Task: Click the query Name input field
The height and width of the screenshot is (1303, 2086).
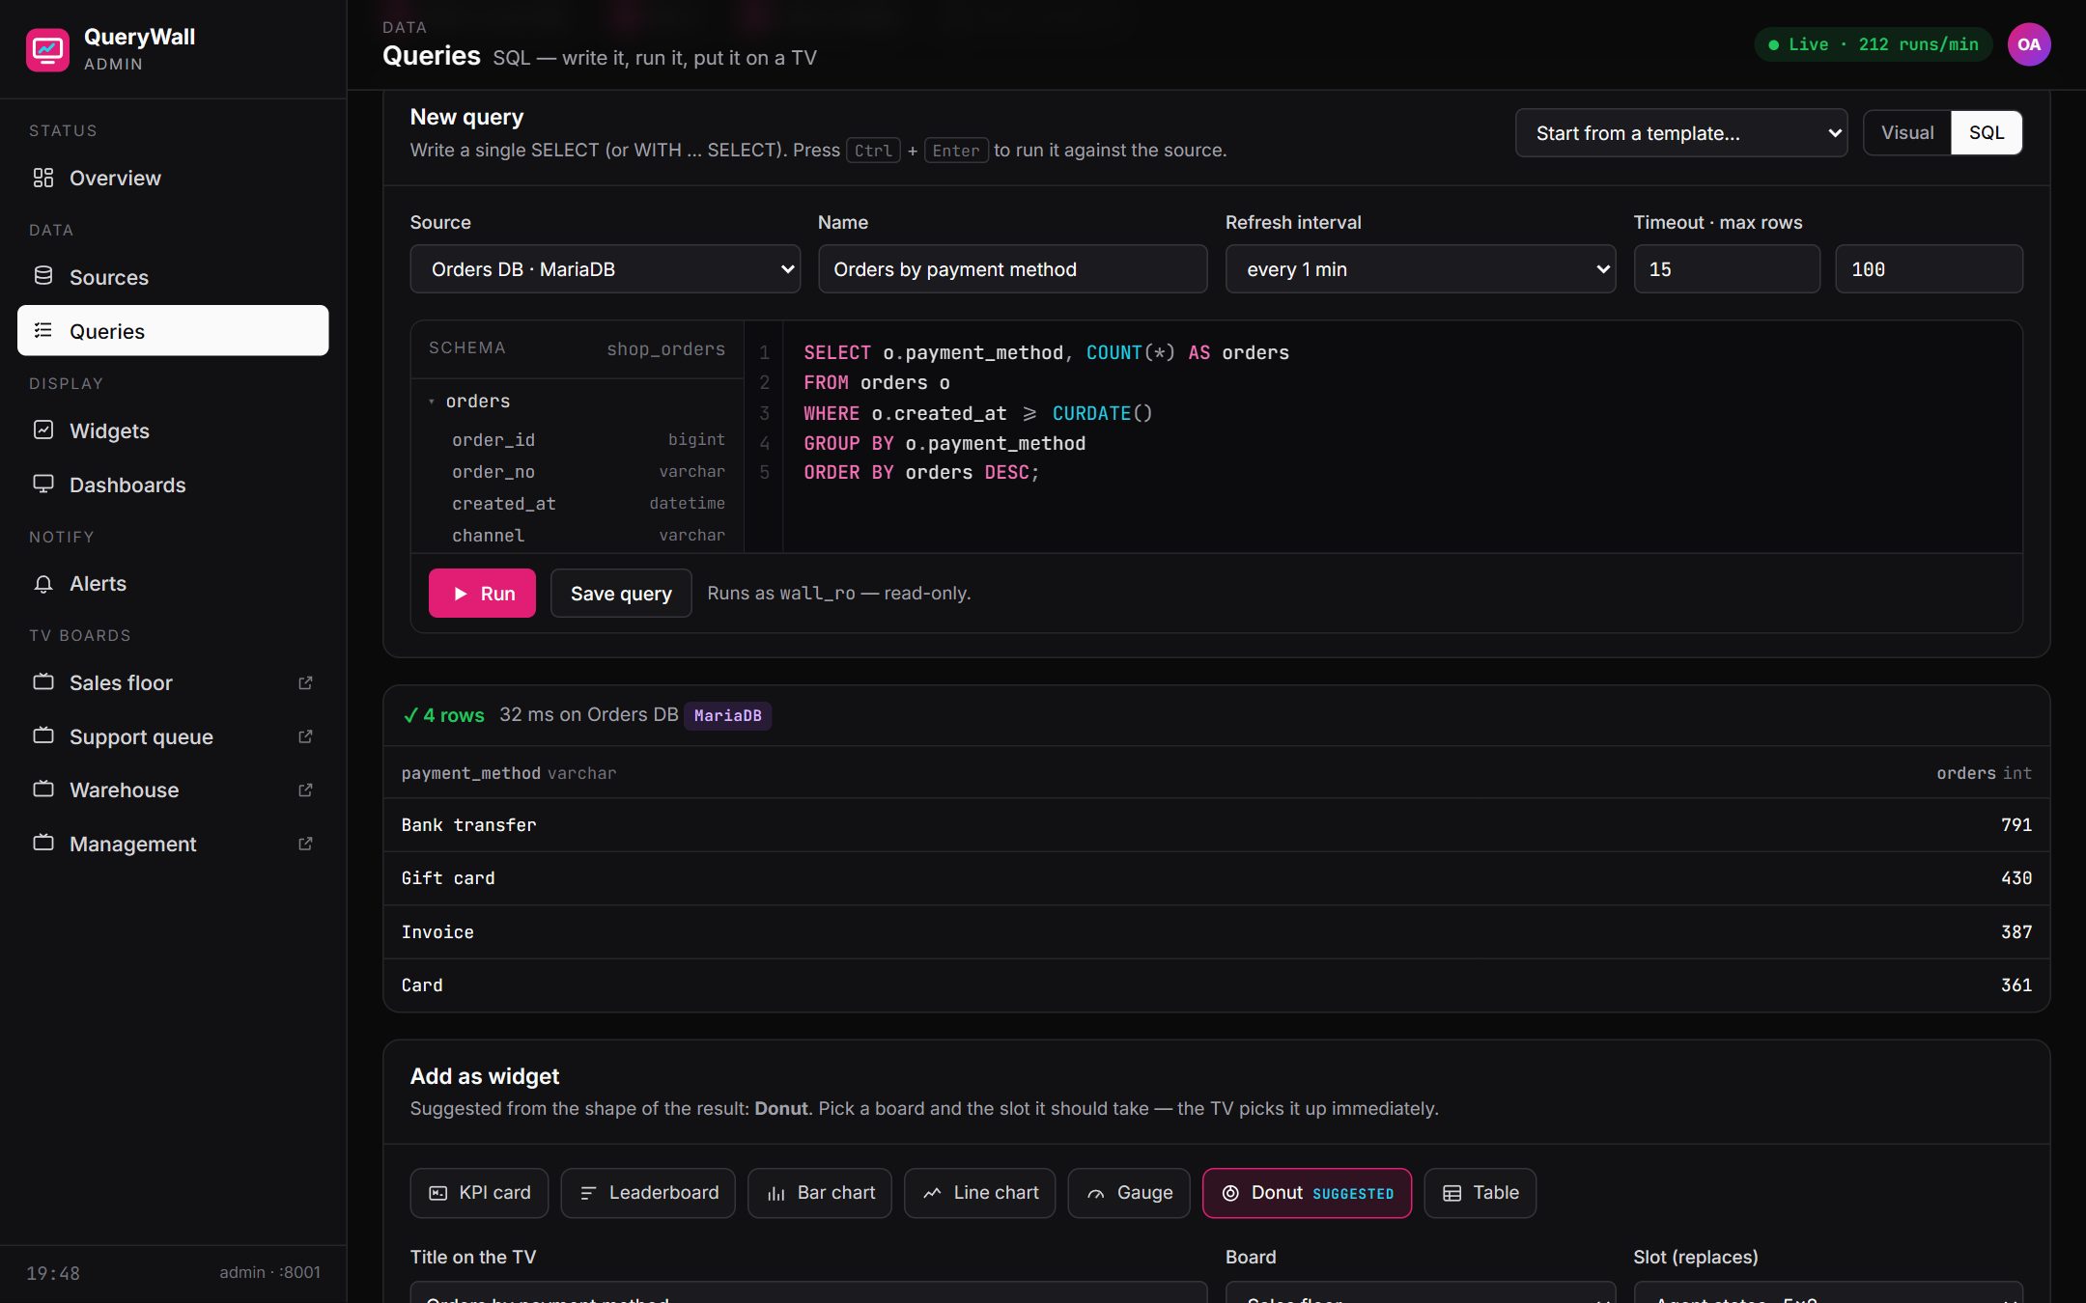Action: pos(1013,269)
